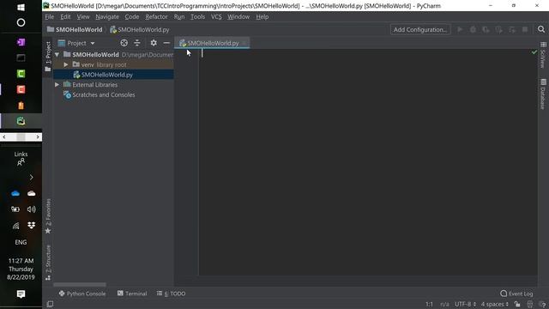Click the Debug bug icon

(473, 30)
